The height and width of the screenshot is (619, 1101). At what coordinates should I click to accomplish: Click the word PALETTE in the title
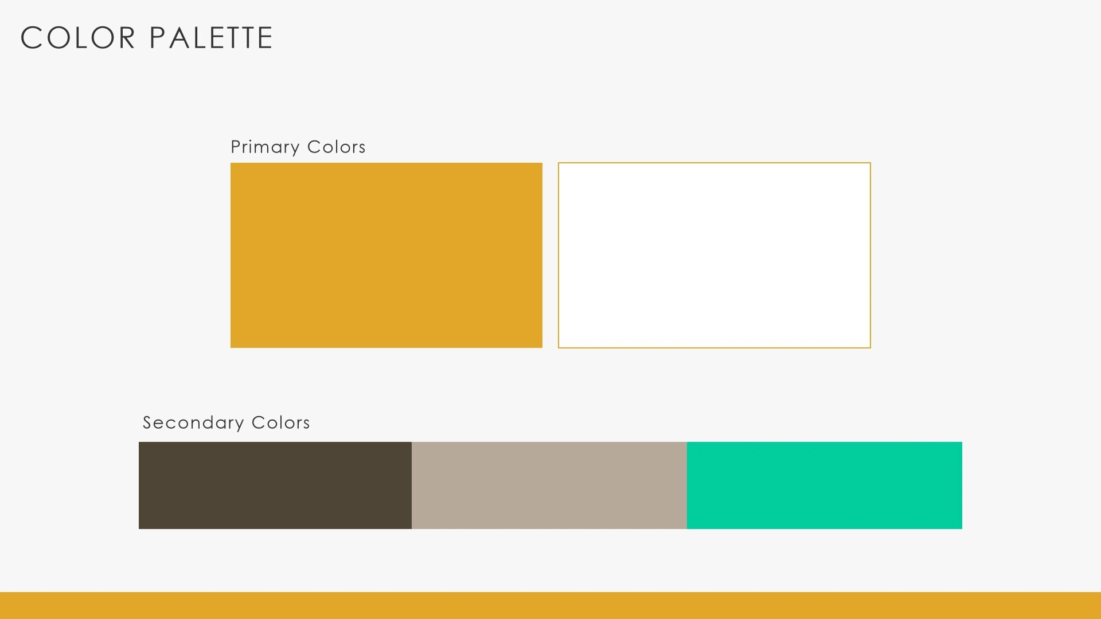(211, 38)
